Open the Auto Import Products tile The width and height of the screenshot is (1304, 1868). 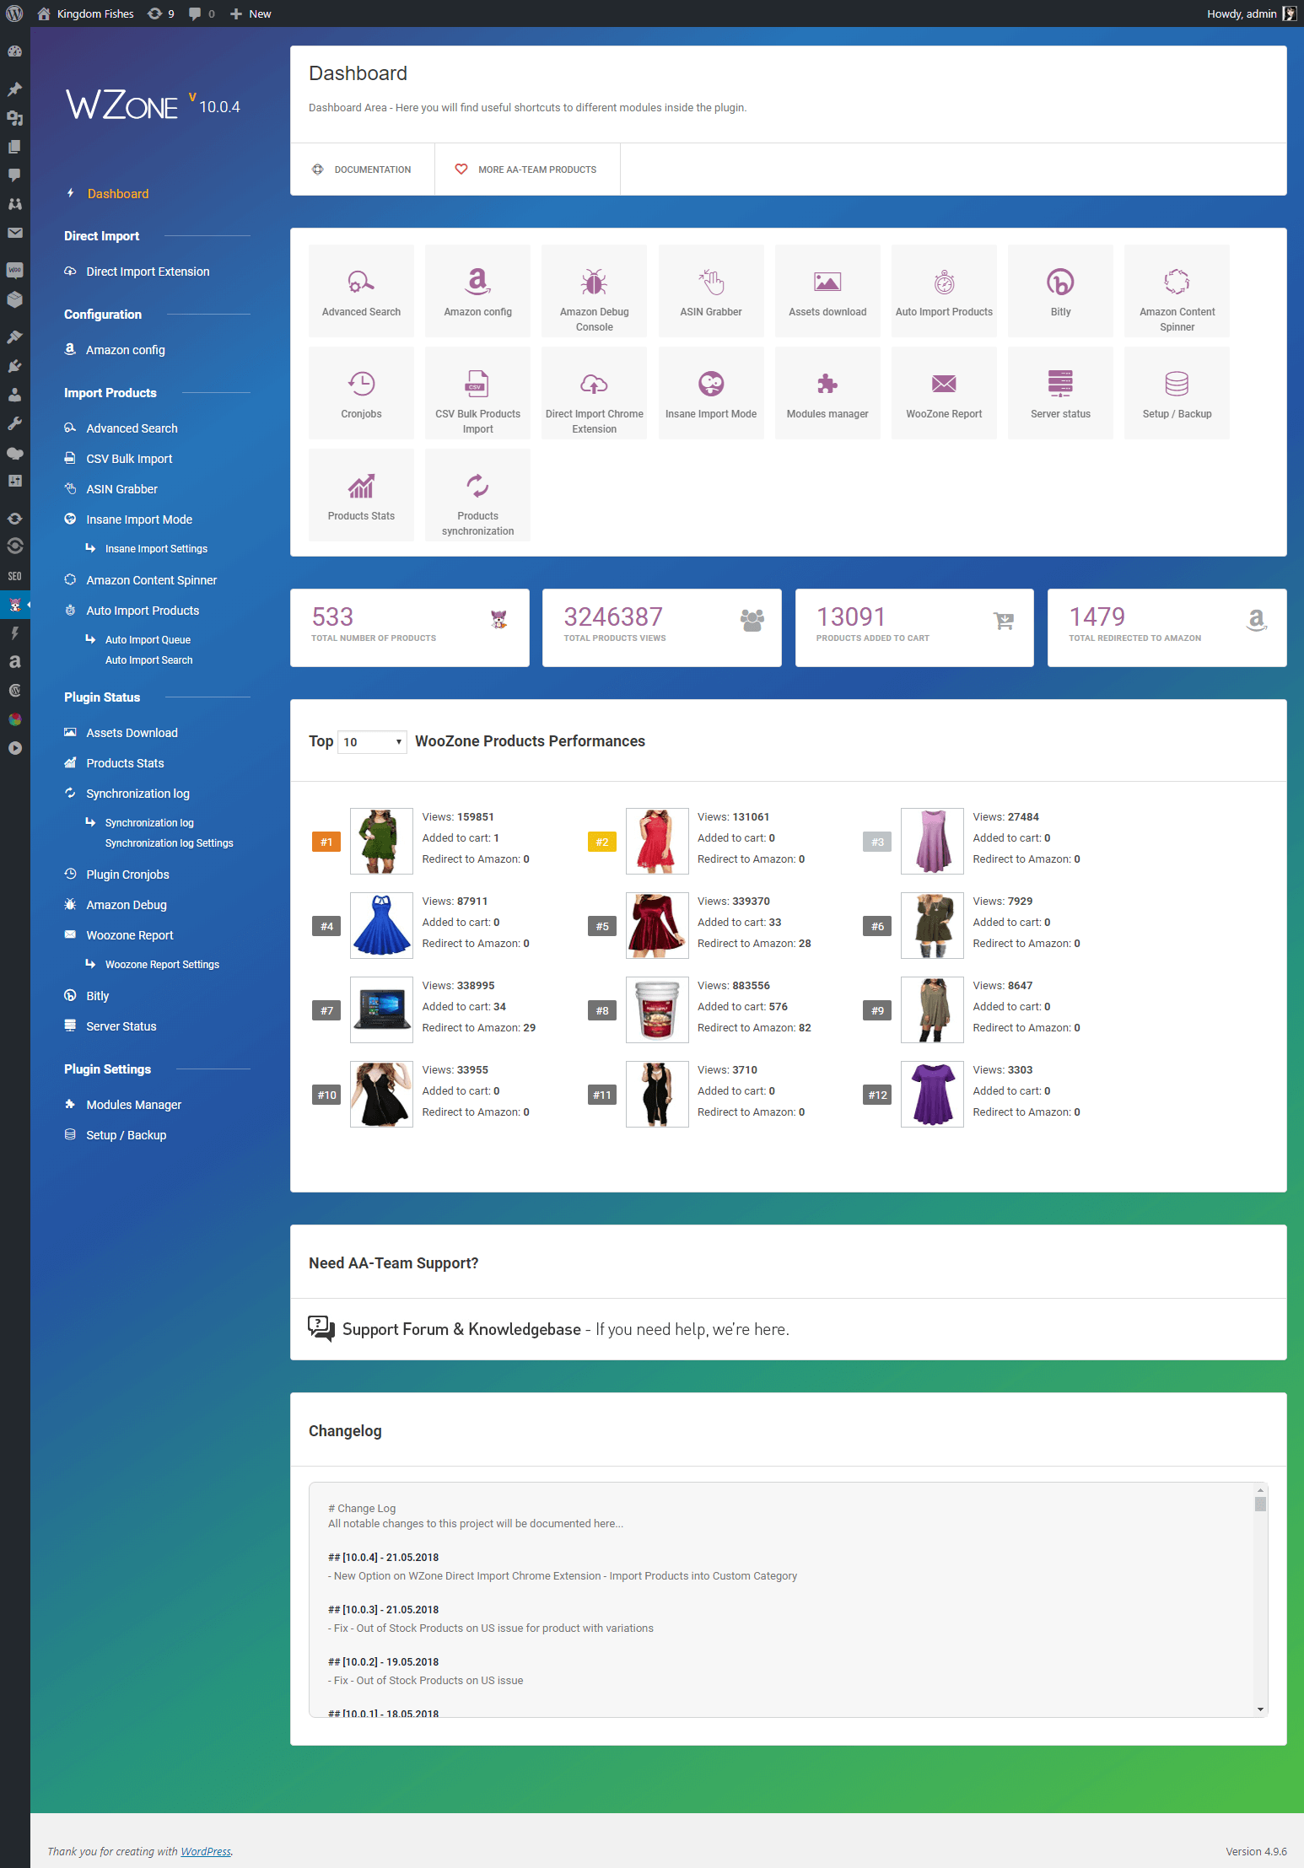pos(944,291)
